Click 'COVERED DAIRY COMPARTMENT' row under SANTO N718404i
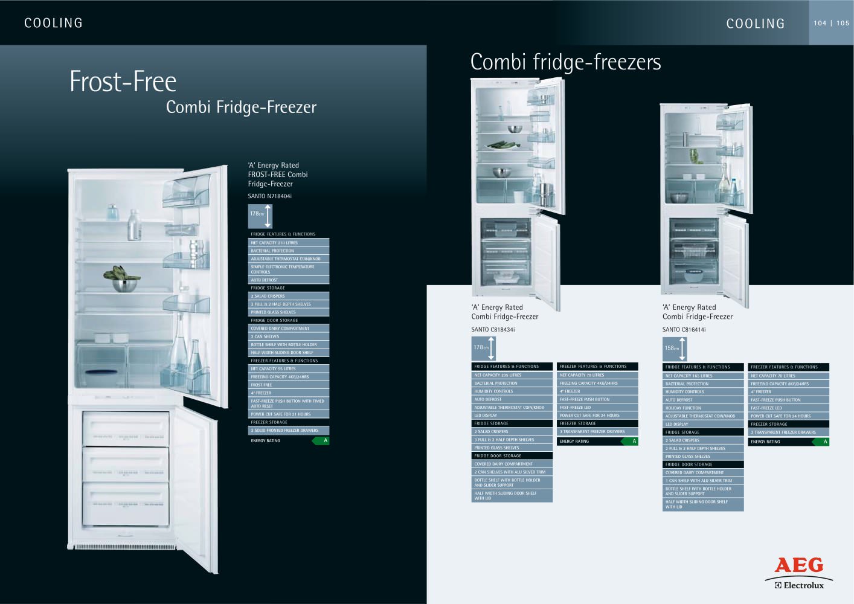 pos(289,329)
